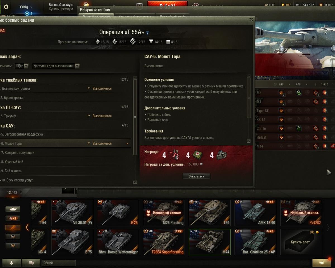
Task: Close the personal missions window
Action: click(x=251, y=20)
